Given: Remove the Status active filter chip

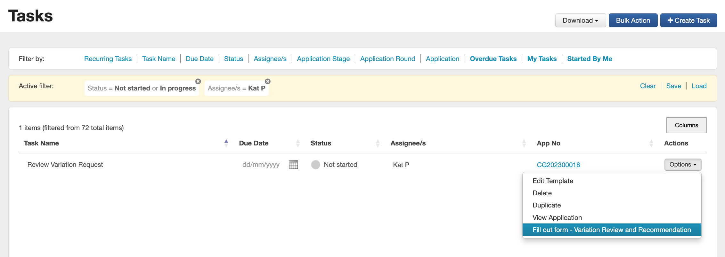Looking at the screenshot, I should tap(198, 82).
